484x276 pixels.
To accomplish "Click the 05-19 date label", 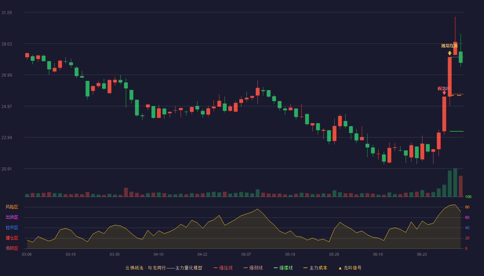I will [x=290, y=254].
